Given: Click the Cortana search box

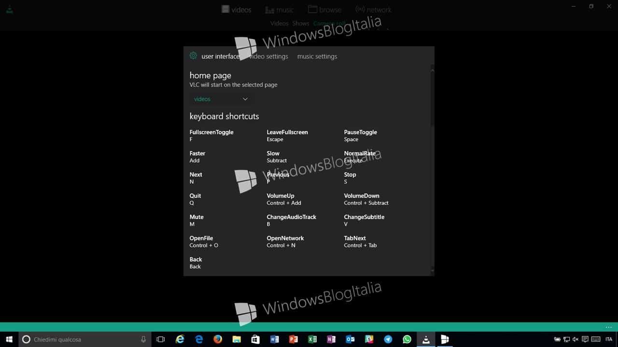Looking at the screenshot, I should (x=84, y=339).
